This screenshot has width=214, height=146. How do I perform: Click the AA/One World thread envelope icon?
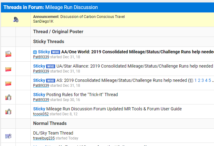point(8,54)
